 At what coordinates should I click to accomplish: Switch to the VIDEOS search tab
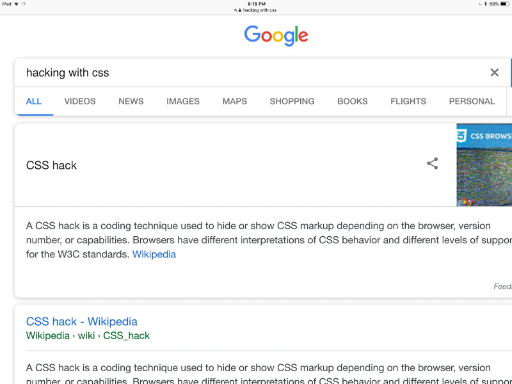coord(79,101)
